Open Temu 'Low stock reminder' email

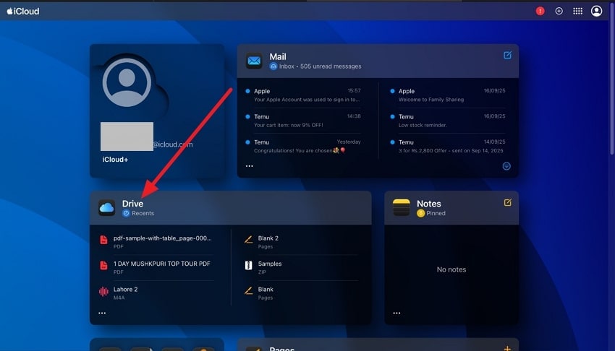coord(448,121)
